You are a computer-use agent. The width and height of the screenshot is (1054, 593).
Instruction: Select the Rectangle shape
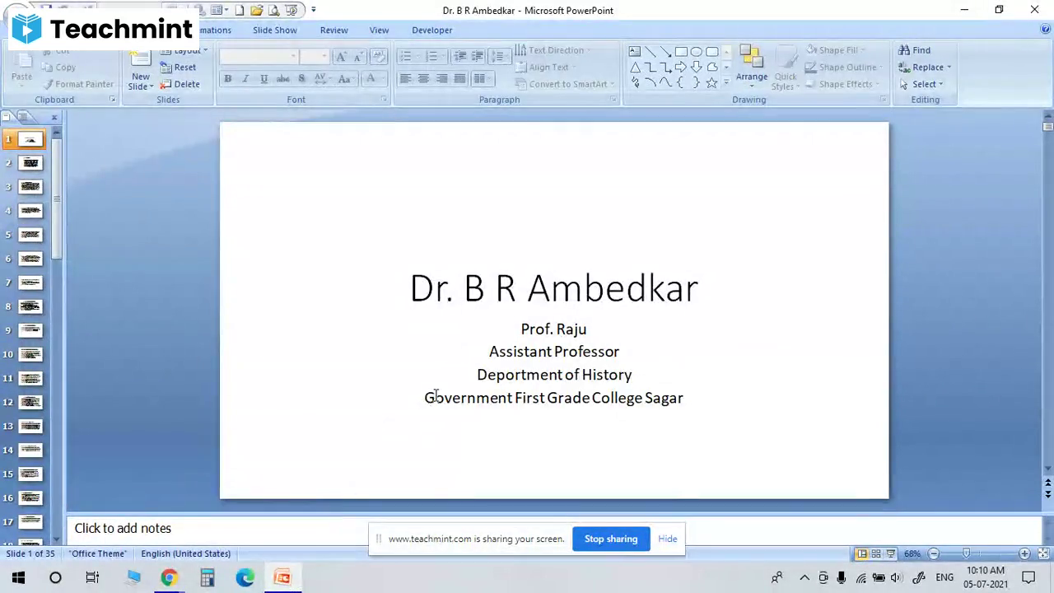tap(681, 51)
